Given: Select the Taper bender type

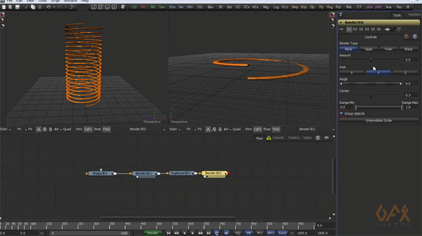Looking at the screenshot, I should pyautogui.click(x=368, y=49).
